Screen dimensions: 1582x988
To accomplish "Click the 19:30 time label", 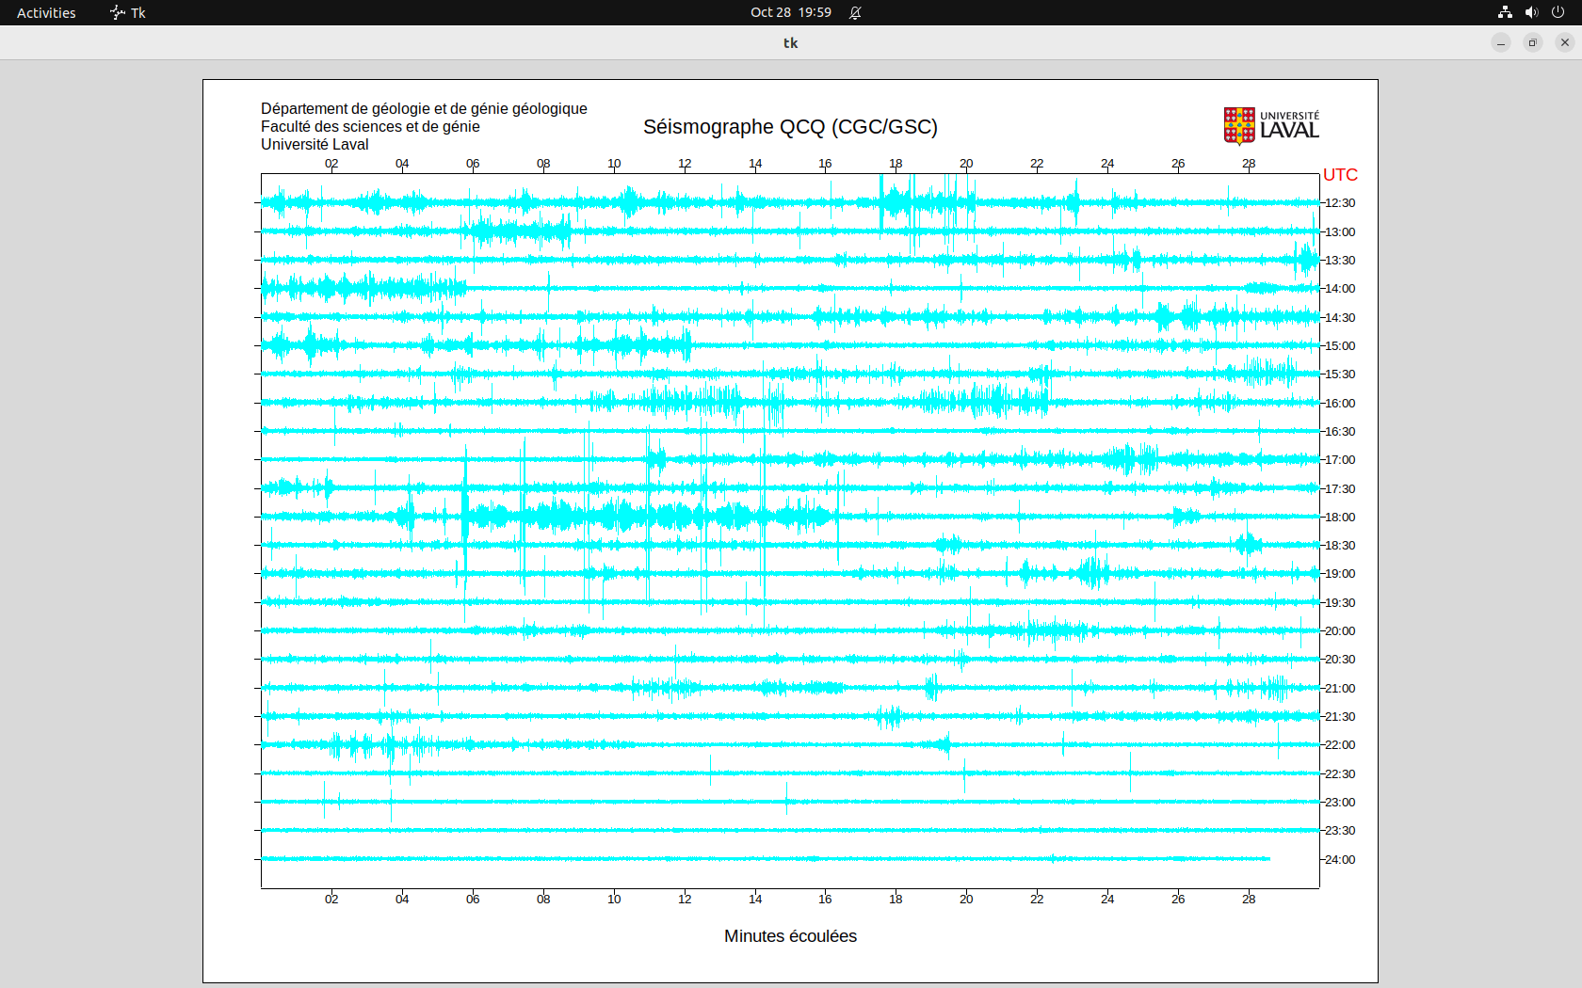I will 1340,603.
